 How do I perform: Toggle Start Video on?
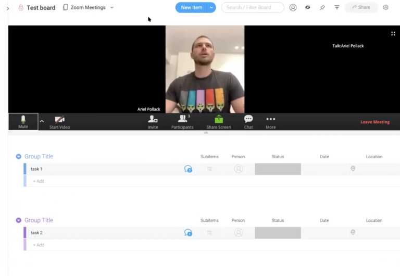[59, 121]
